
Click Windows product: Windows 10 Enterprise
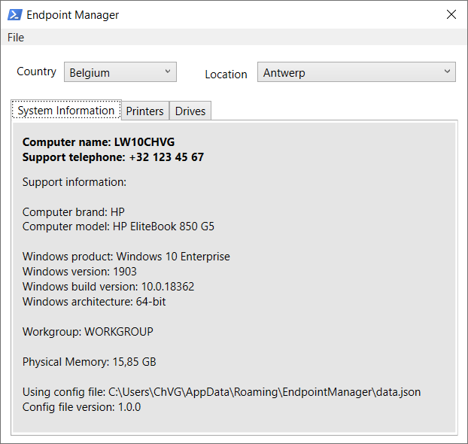click(x=126, y=257)
